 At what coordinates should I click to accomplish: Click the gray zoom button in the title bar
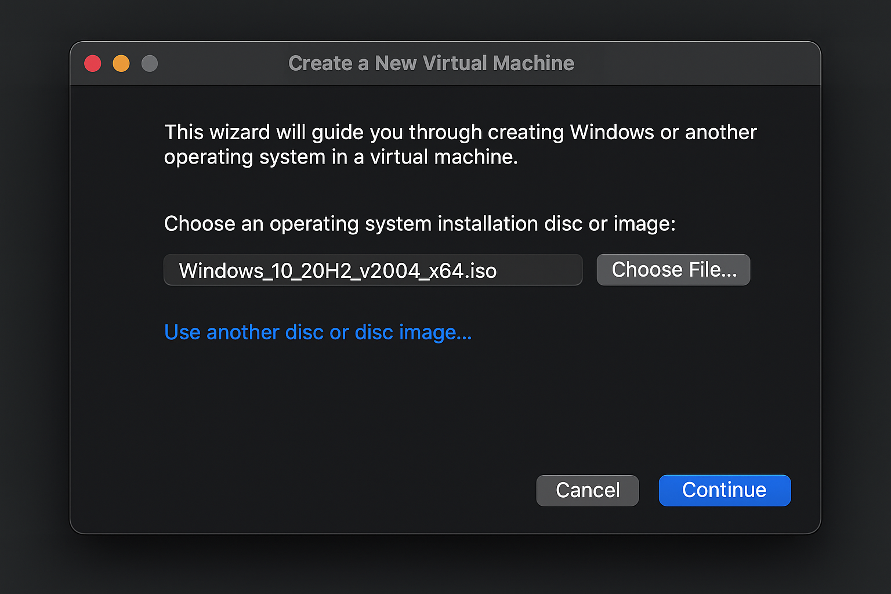pyautogui.click(x=150, y=63)
